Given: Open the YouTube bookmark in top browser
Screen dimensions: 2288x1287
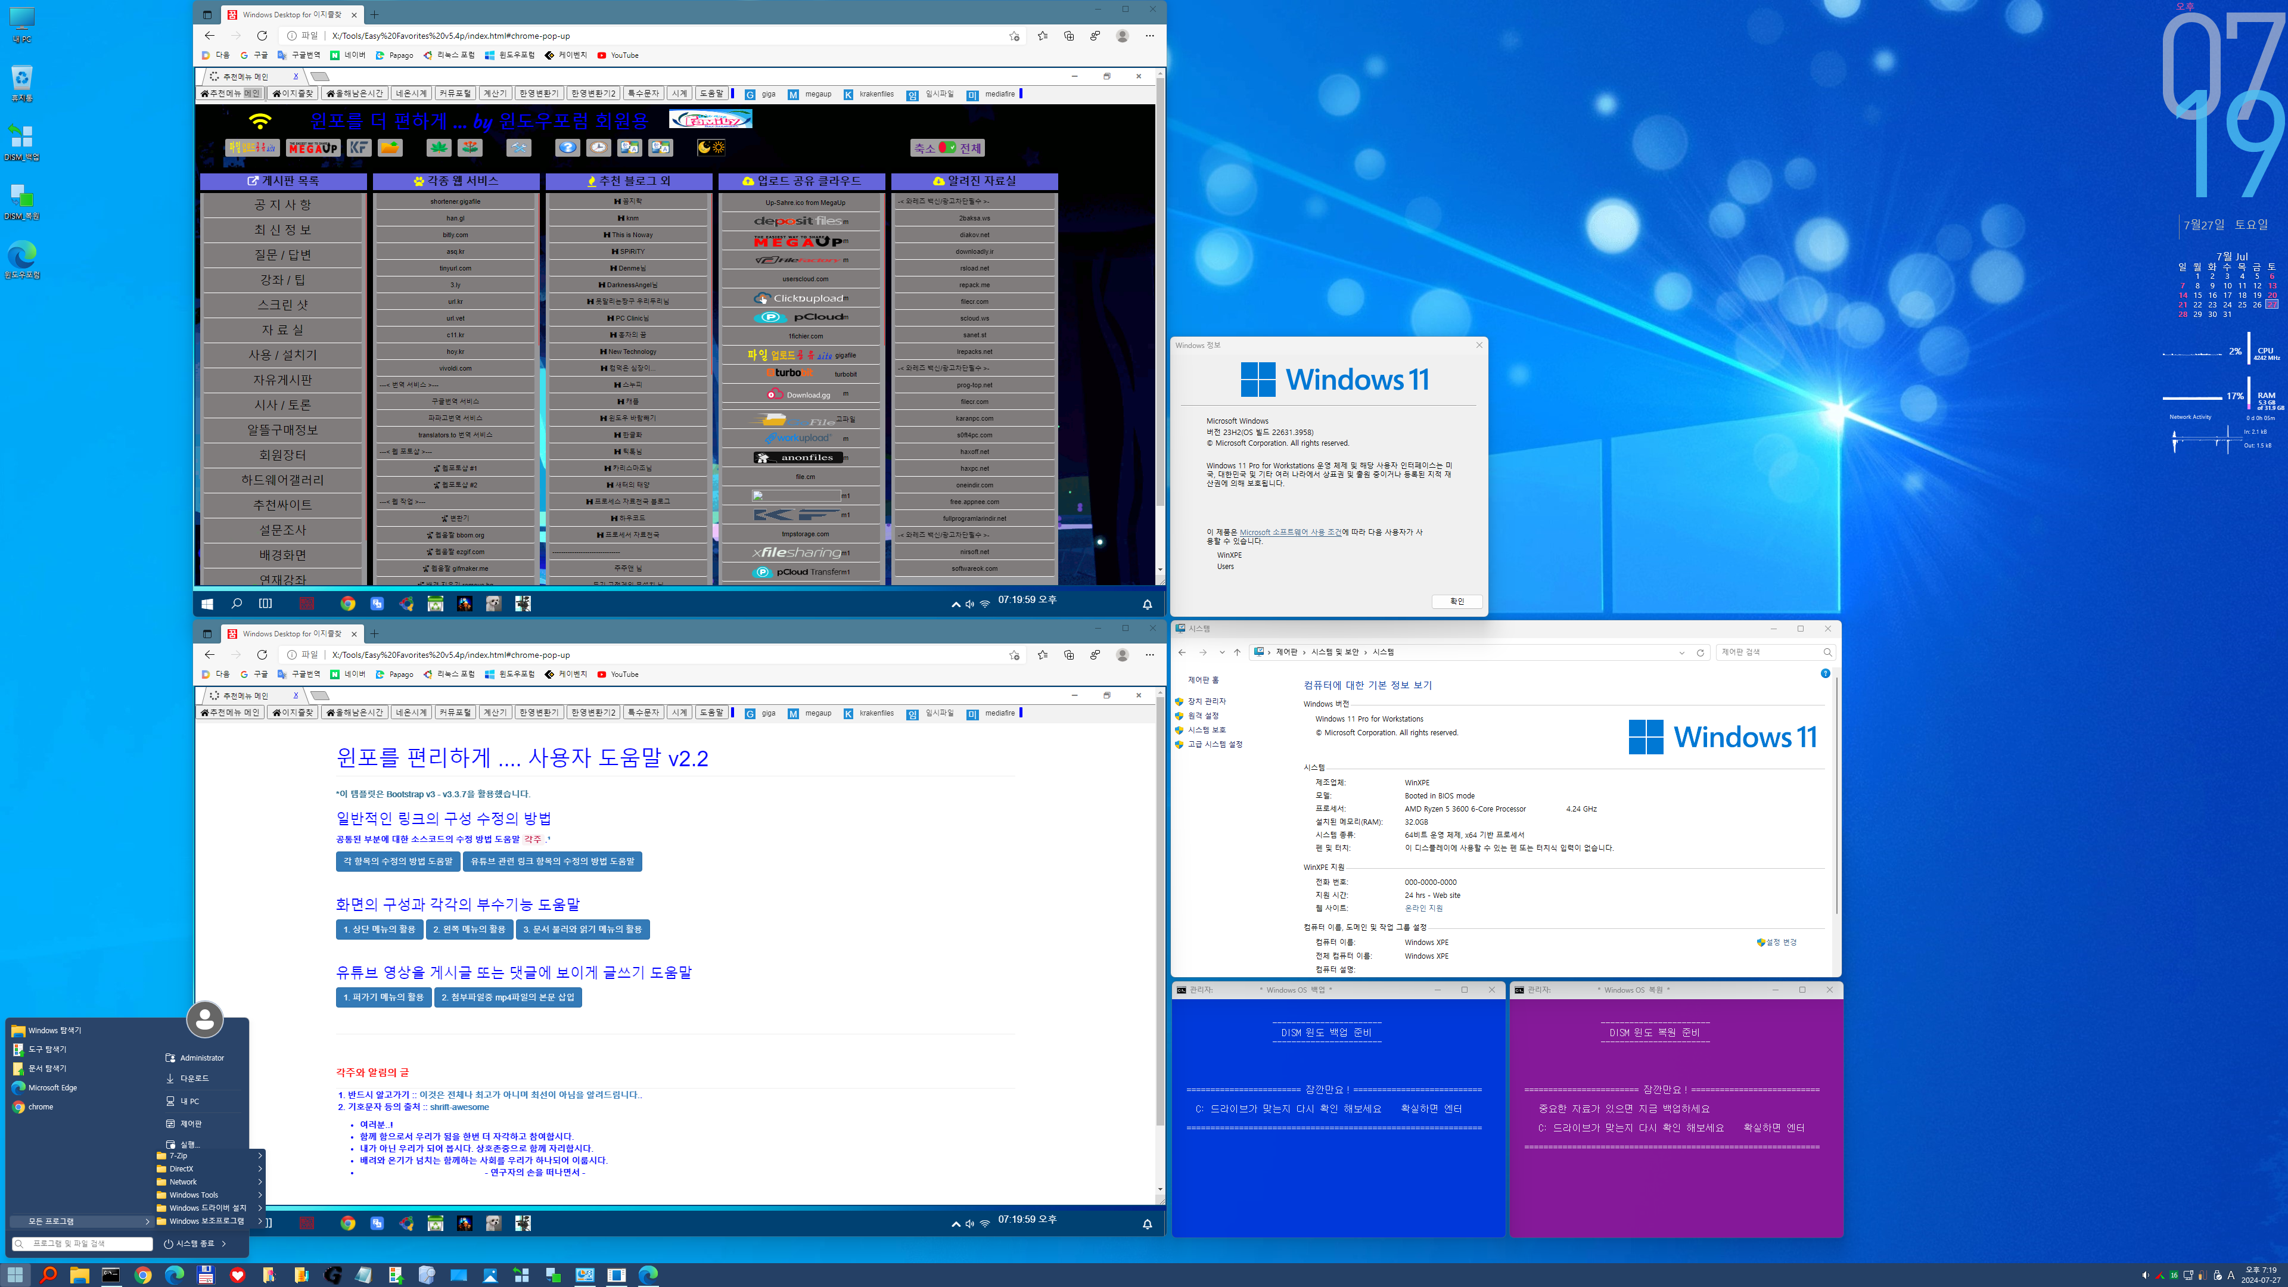Looking at the screenshot, I should point(617,55).
